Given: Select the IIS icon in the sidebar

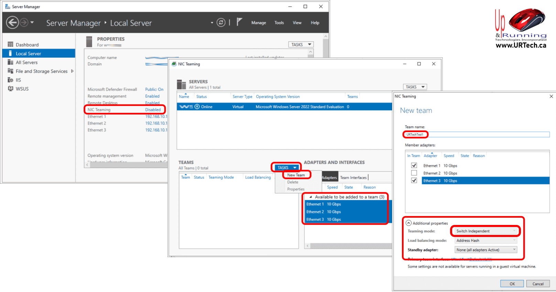Looking at the screenshot, I should click(10, 80).
